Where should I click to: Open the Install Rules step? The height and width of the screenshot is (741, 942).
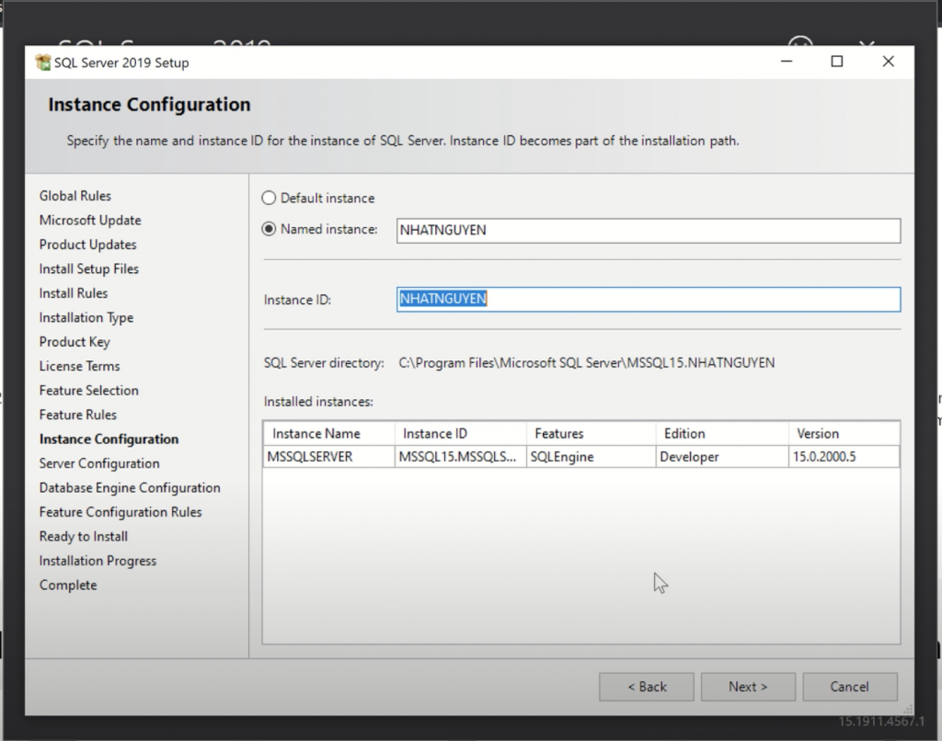click(x=74, y=293)
